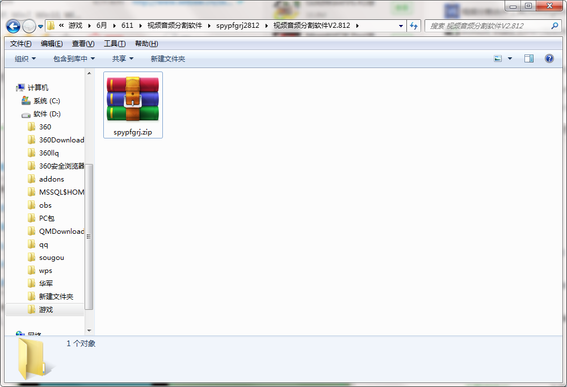Screen dimensions: 567x387
Task: Select Computer icon in navigation tree
Action: pos(20,87)
